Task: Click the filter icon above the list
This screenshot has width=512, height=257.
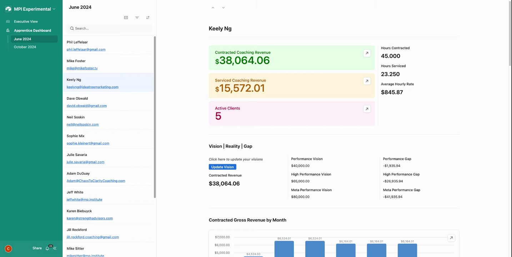Action: coord(137,17)
